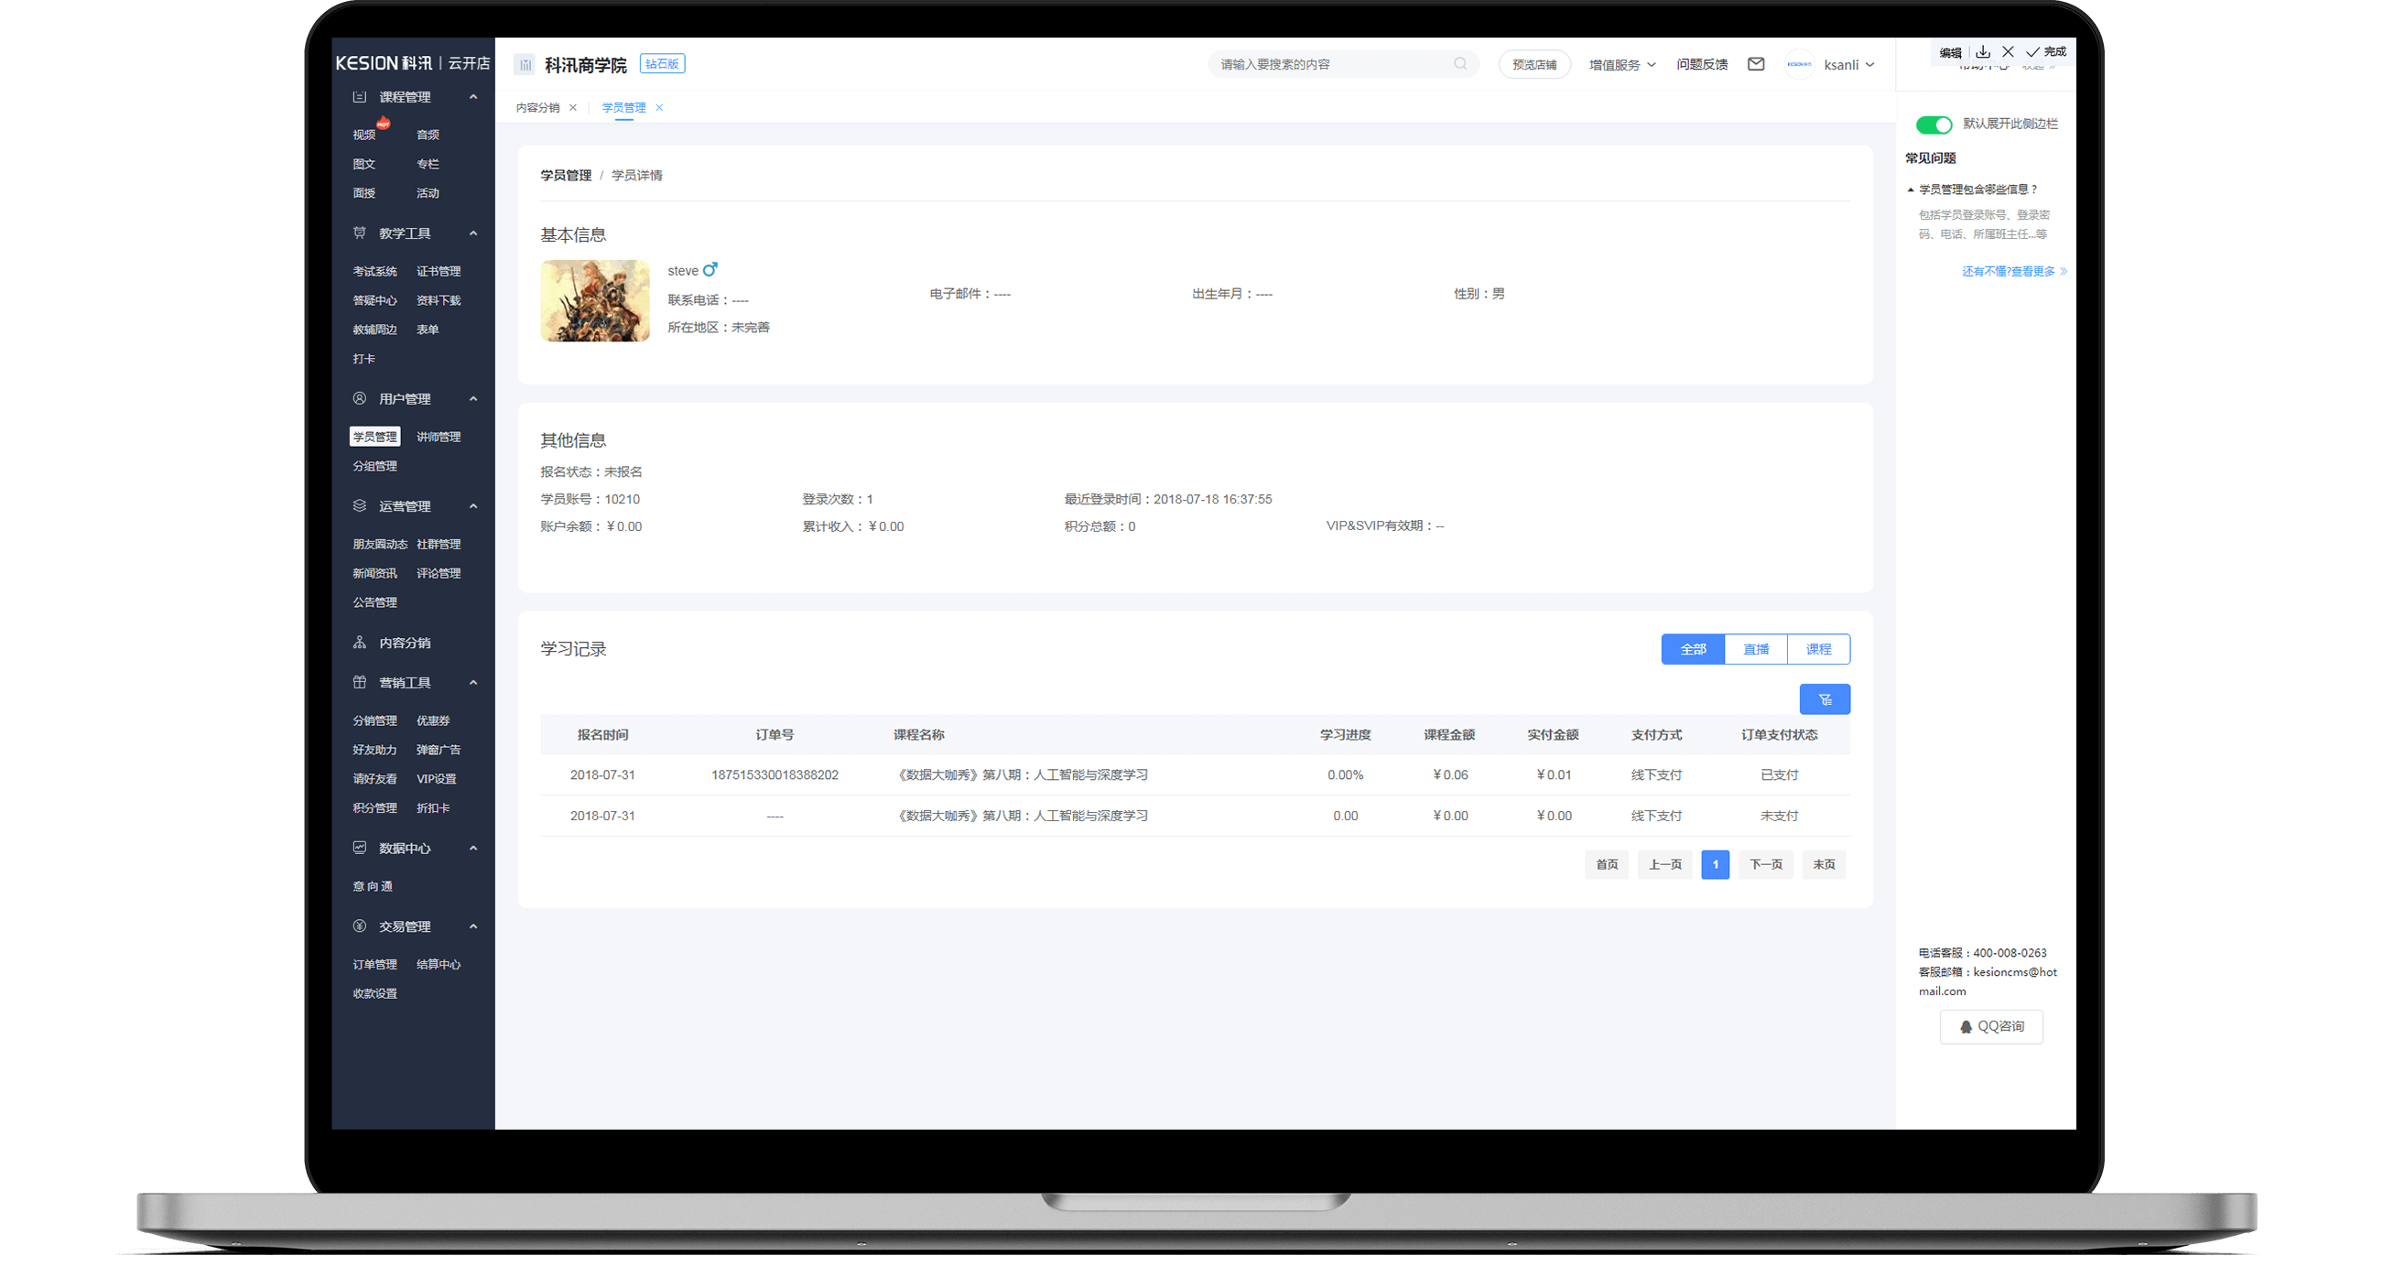2384x1288 pixels.
Task: Click order number 187515330018388202
Action: click(774, 774)
